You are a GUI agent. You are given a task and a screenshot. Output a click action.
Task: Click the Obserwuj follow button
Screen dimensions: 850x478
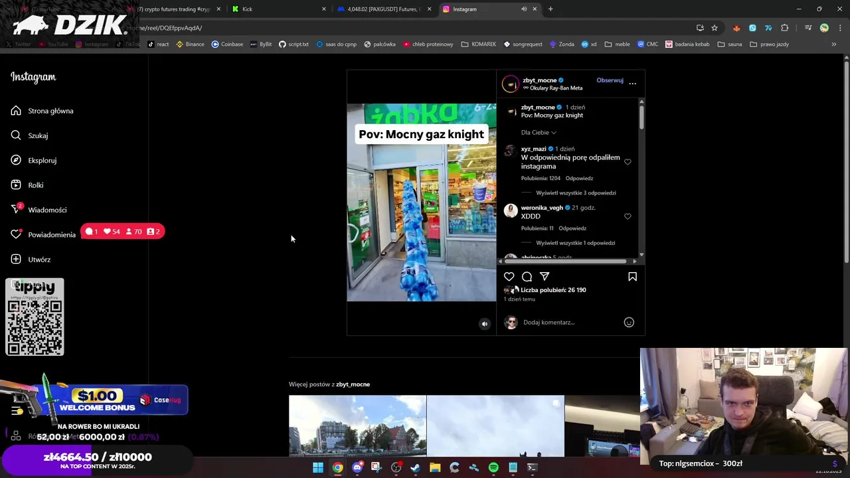coord(610,80)
